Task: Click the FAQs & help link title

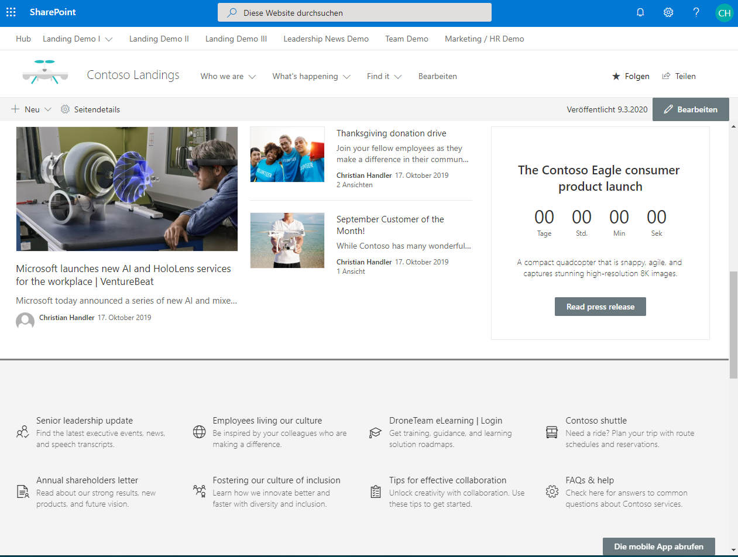Action: [589, 480]
